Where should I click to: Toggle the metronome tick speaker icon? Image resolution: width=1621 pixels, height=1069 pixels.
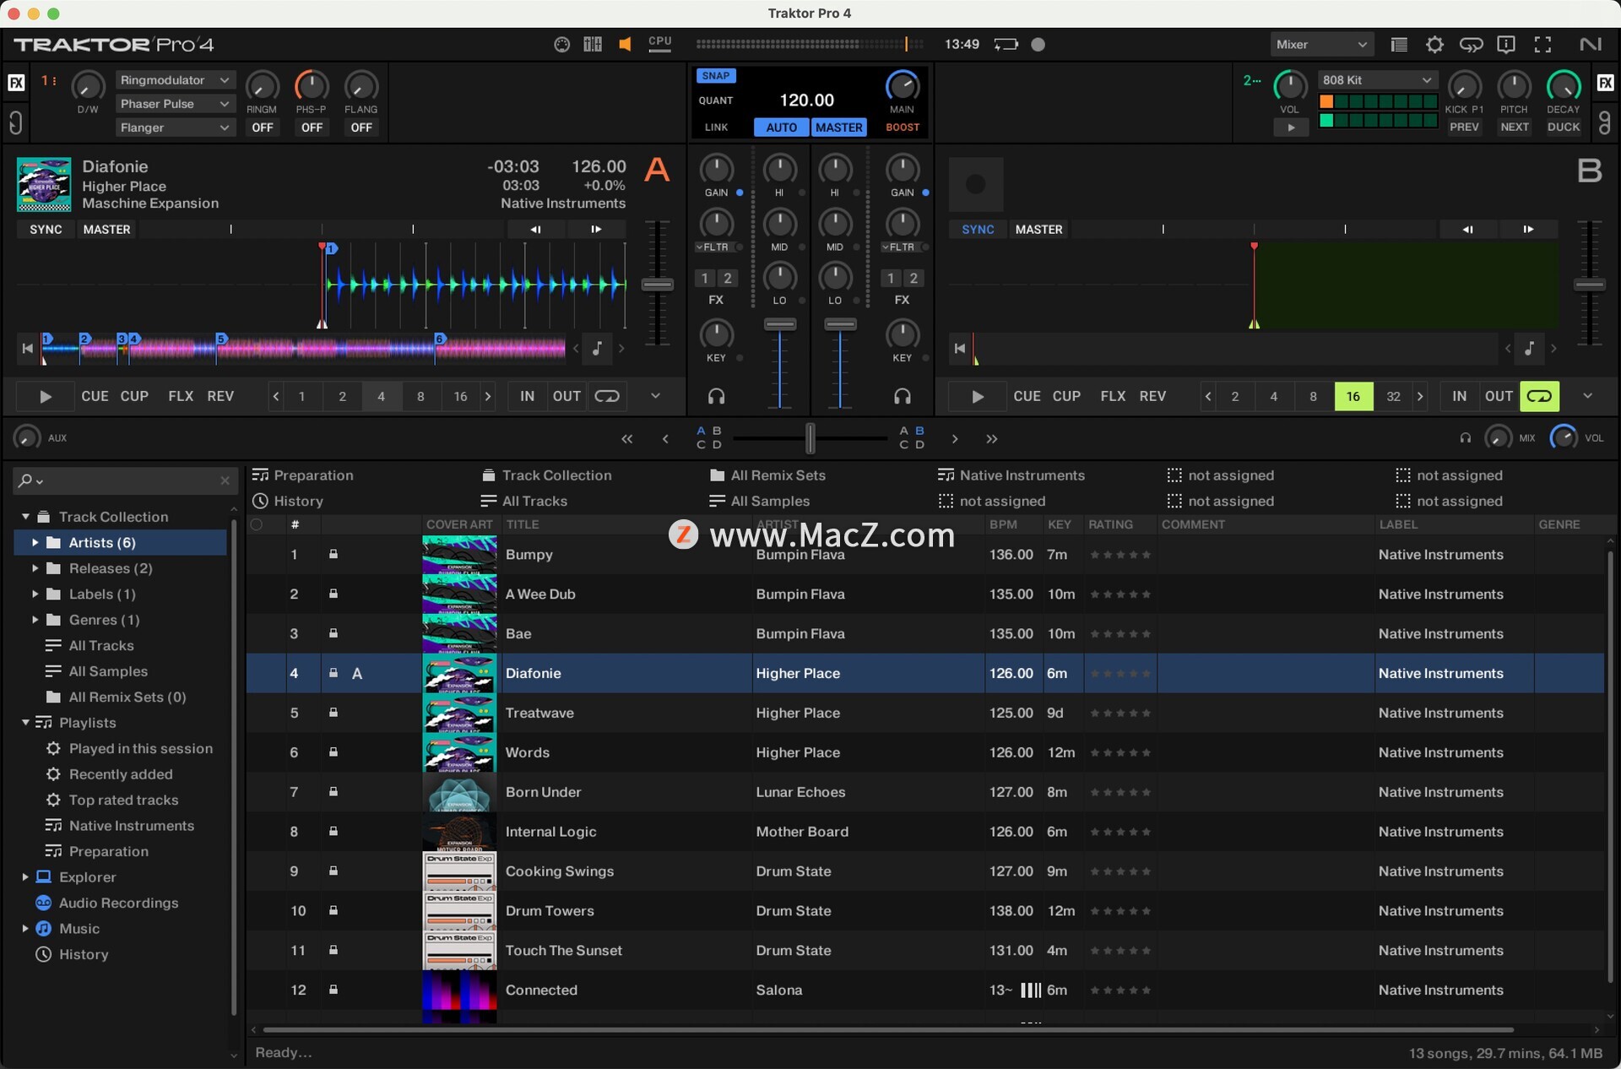coord(625,45)
